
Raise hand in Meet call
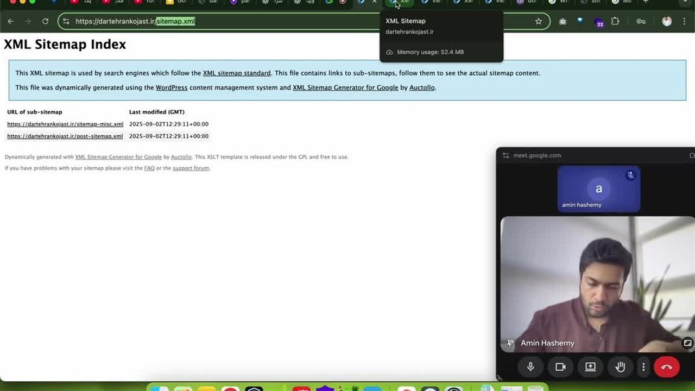click(620, 367)
